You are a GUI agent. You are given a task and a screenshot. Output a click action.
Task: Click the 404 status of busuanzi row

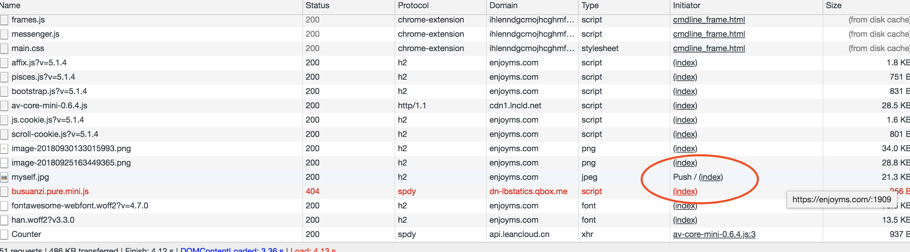pyautogui.click(x=312, y=191)
